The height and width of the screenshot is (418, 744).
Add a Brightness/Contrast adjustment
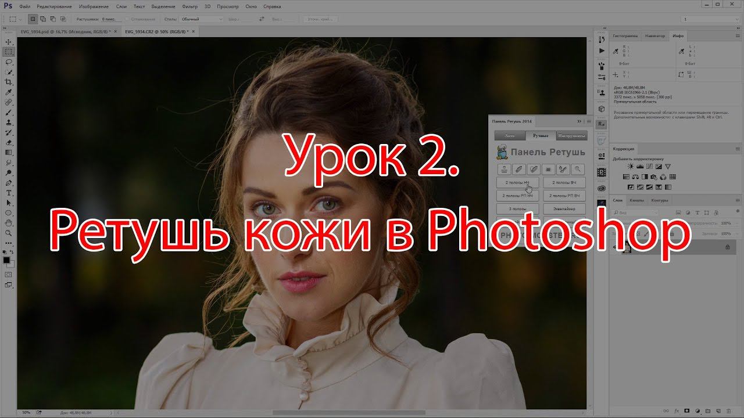pos(631,167)
